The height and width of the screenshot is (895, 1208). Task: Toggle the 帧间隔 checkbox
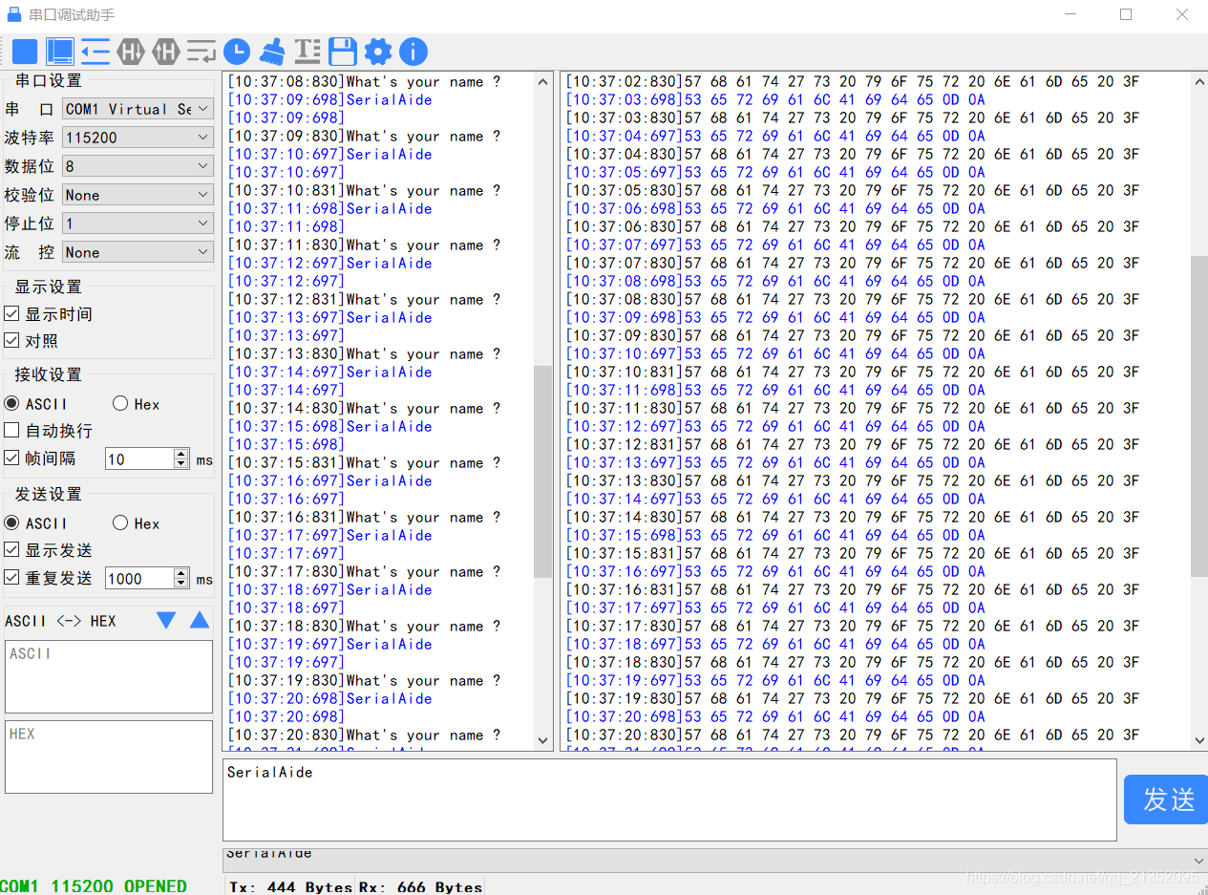click(x=12, y=458)
